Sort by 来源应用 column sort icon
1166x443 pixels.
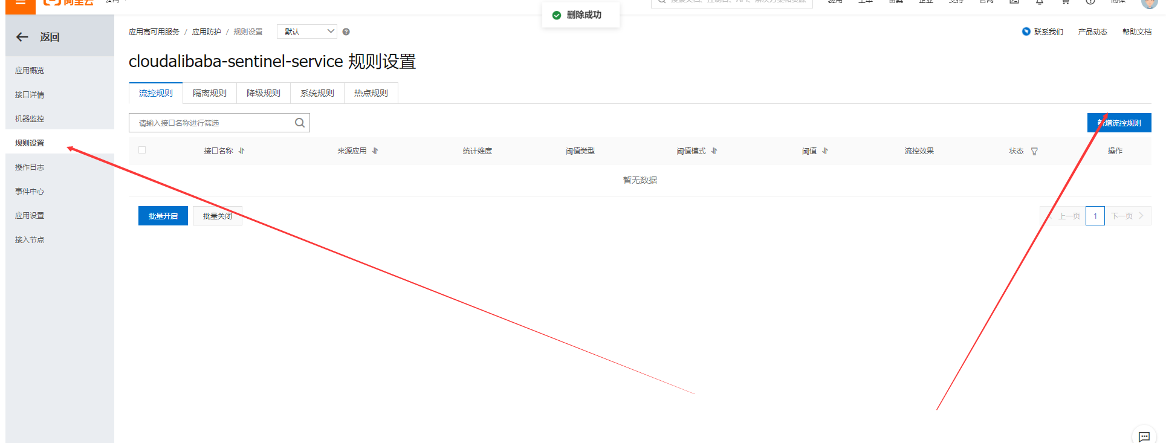[375, 151]
